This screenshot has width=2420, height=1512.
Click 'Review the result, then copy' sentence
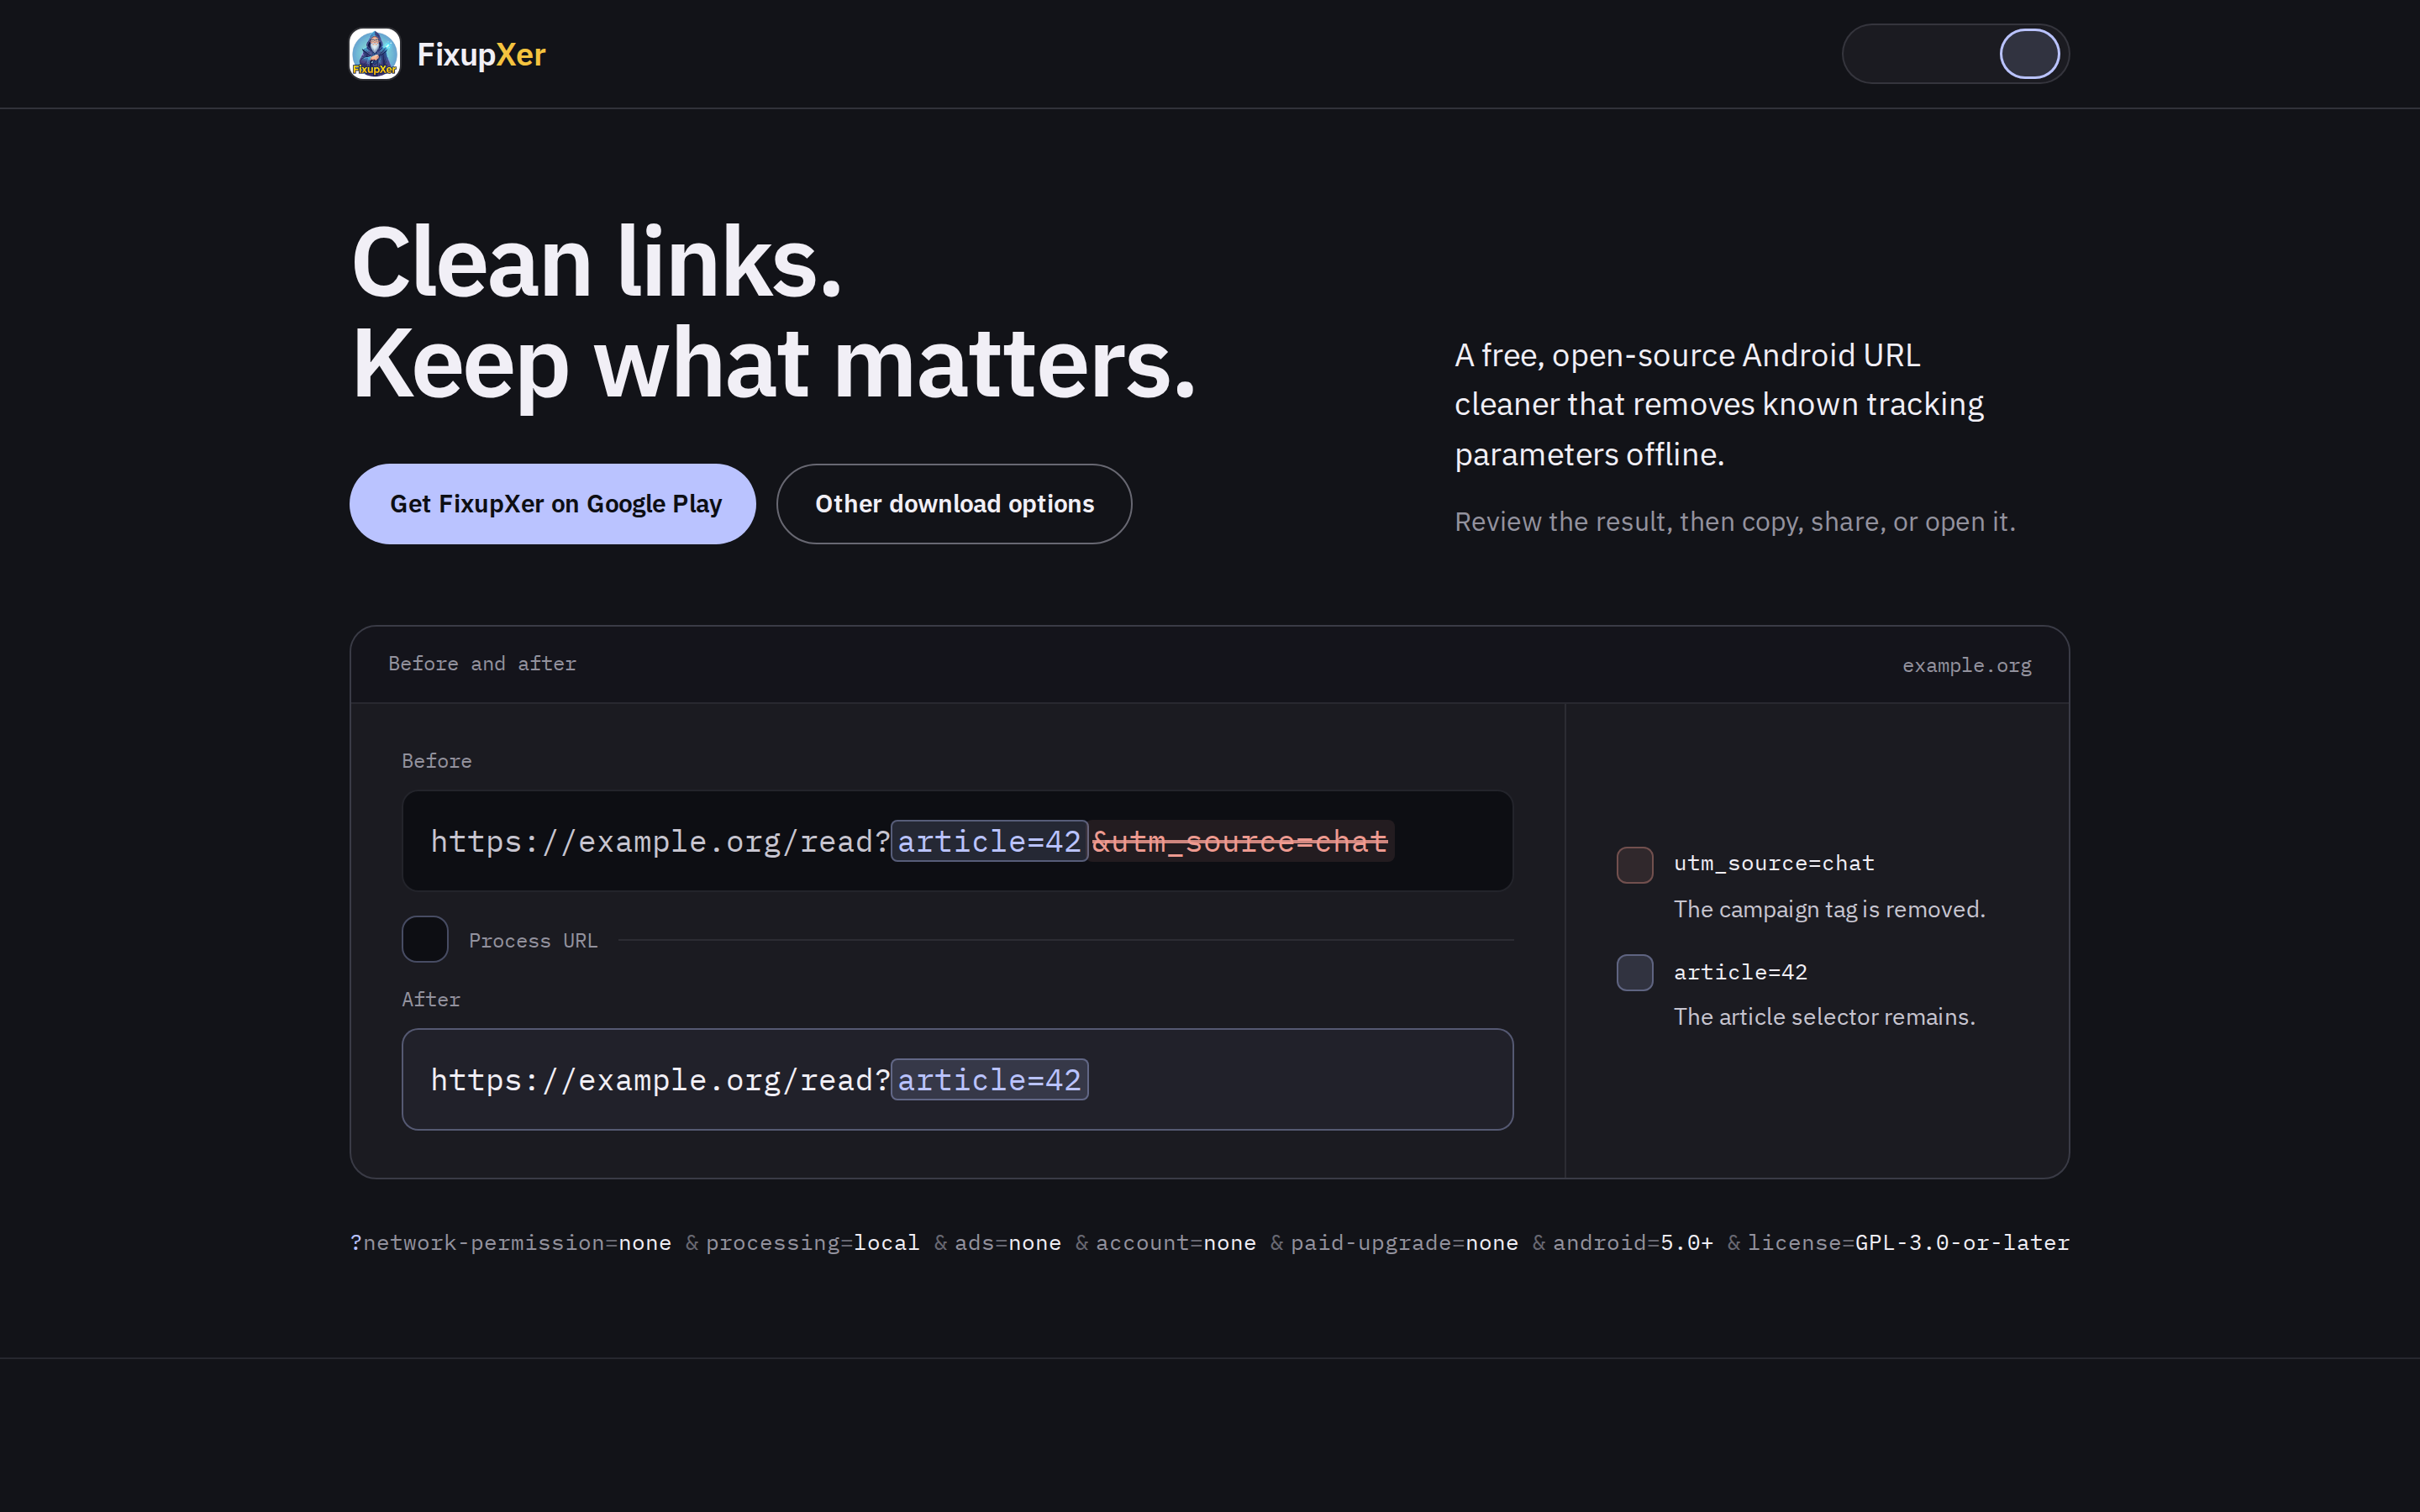tap(1735, 522)
